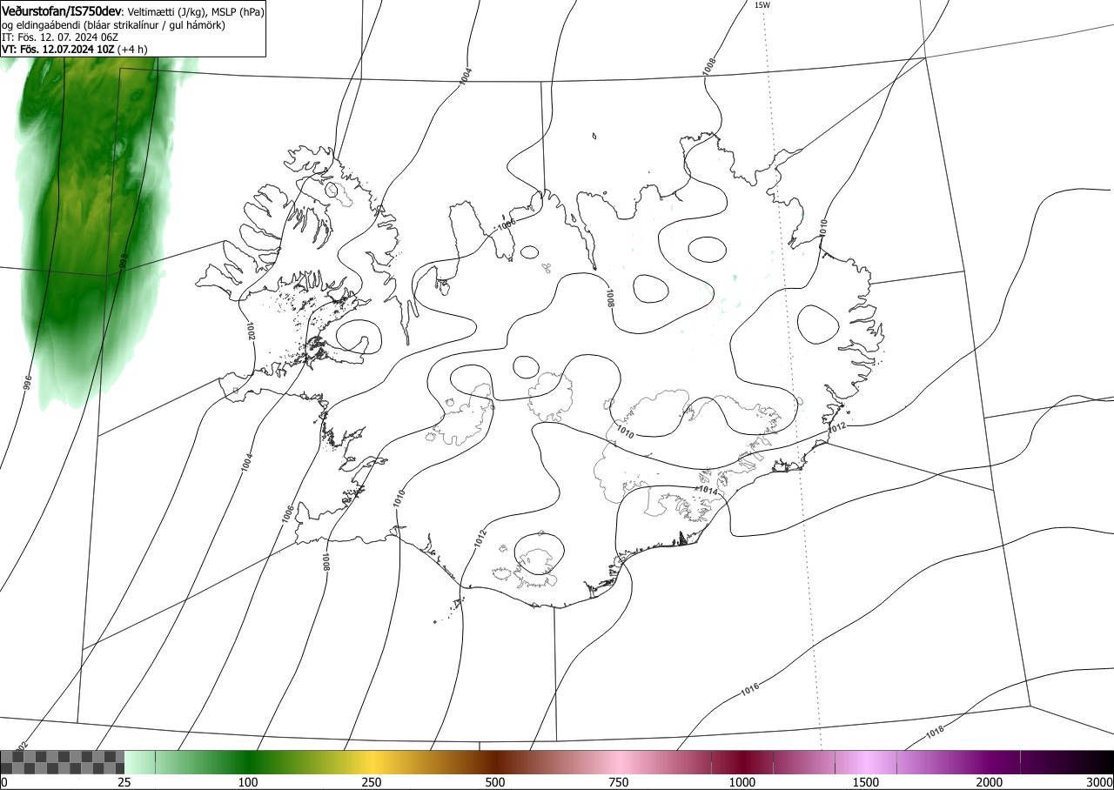
Task: Click the 25 value on the color scale
Action: click(124, 782)
